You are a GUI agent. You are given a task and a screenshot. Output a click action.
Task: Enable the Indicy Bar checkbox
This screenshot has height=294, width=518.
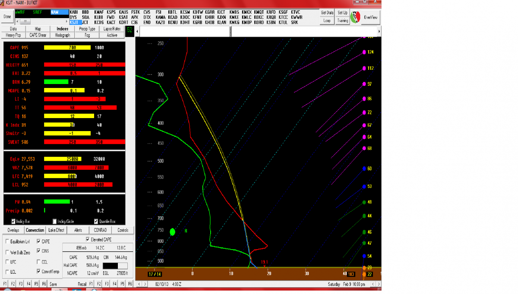(14, 222)
